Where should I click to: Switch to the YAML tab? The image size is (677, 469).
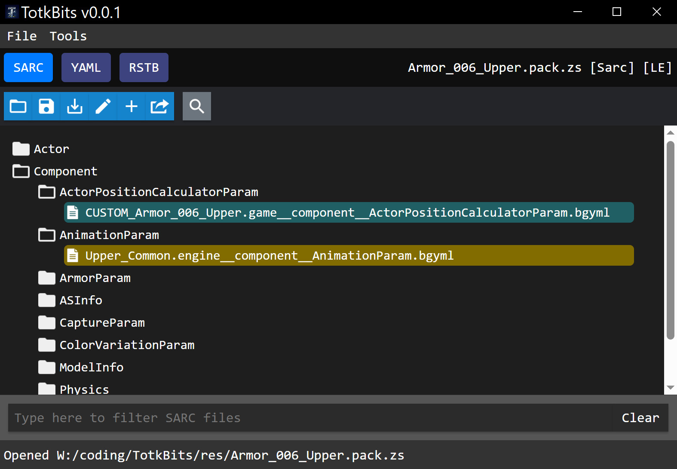(x=86, y=67)
